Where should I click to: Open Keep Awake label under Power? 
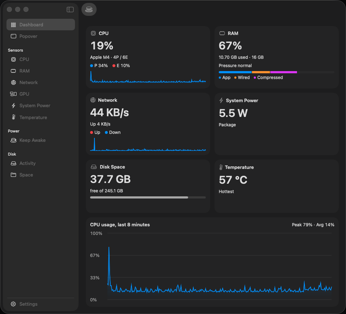click(x=32, y=140)
